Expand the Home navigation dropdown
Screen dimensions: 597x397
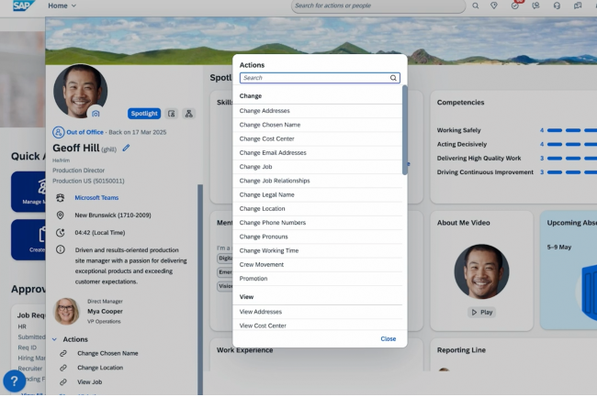click(62, 6)
